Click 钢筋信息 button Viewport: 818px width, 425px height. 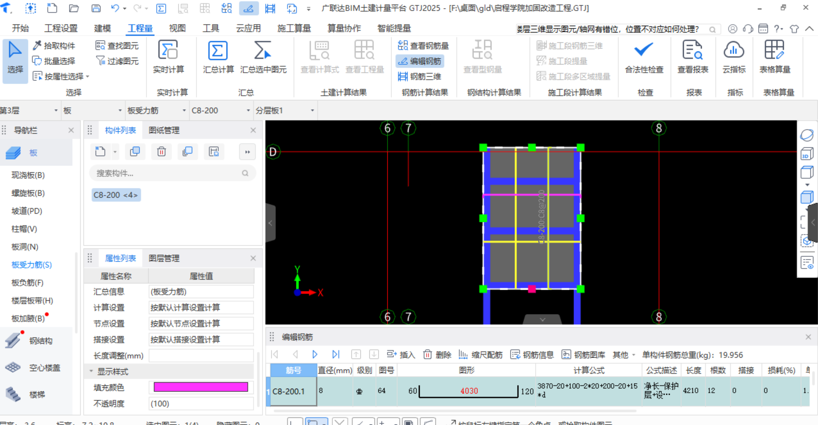(x=532, y=355)
